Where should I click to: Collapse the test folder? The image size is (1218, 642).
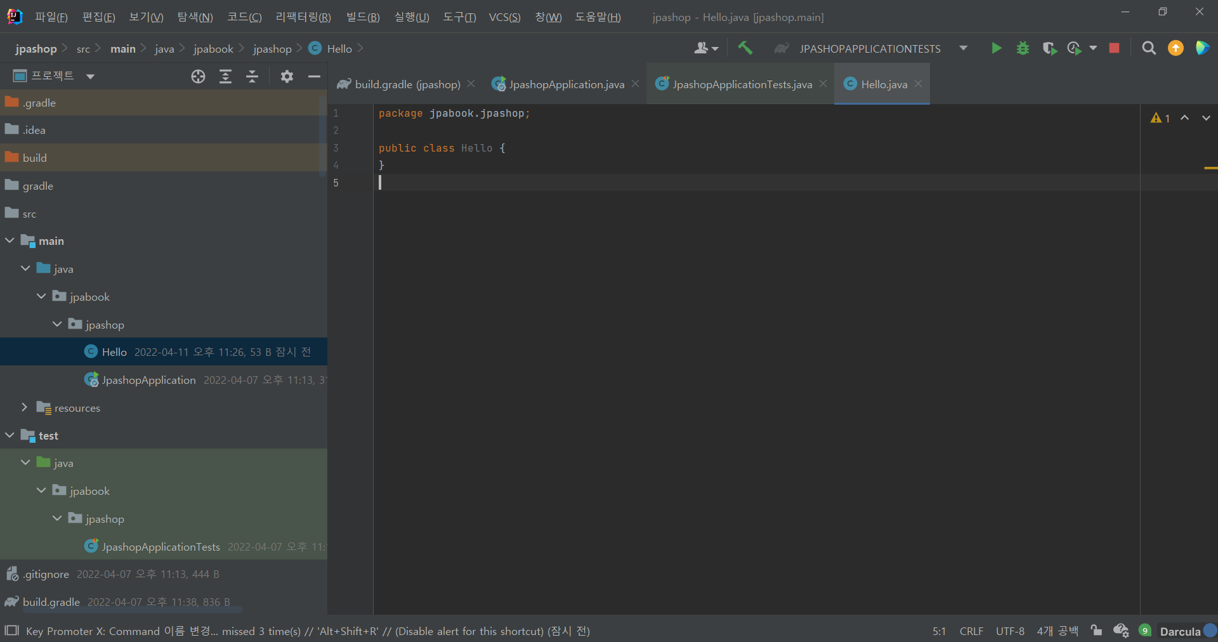click(x=10, y=435)
